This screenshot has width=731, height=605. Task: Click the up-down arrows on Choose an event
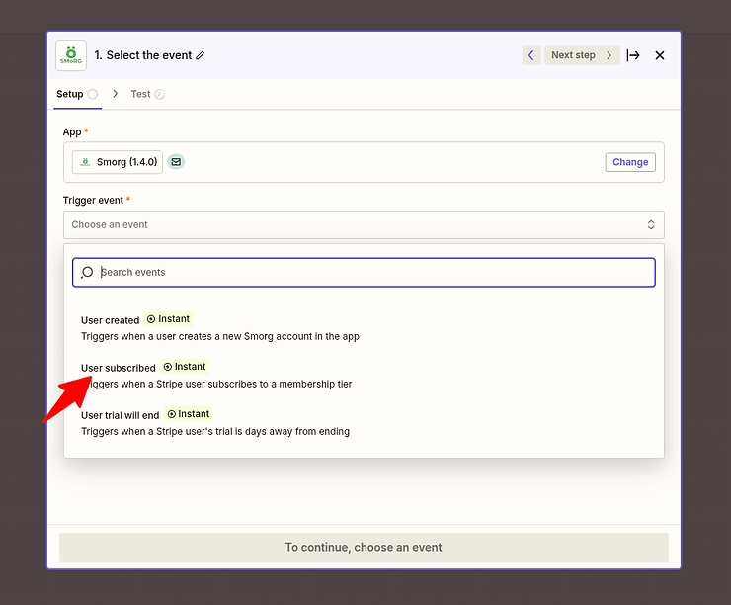click(x=651, y=224)
